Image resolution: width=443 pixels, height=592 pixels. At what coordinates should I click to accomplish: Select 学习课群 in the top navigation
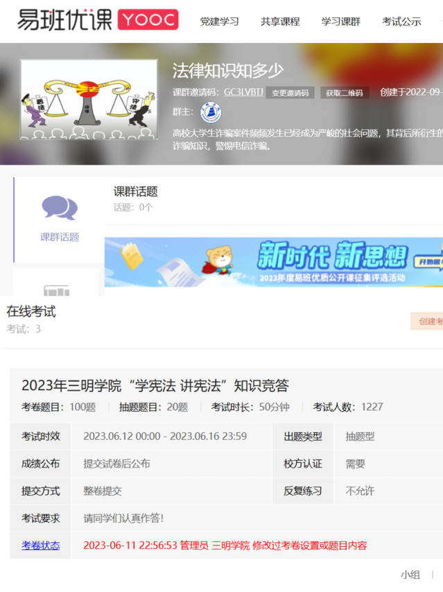click(x=340, y=22)
